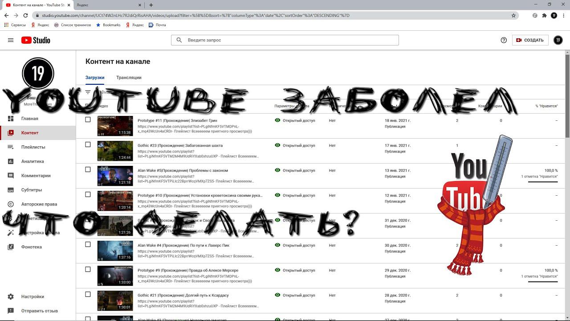This screenshot has height=321, width=570.
Task: Select the Alan Wake #5 video checkbox
Action: pos(88,169)
